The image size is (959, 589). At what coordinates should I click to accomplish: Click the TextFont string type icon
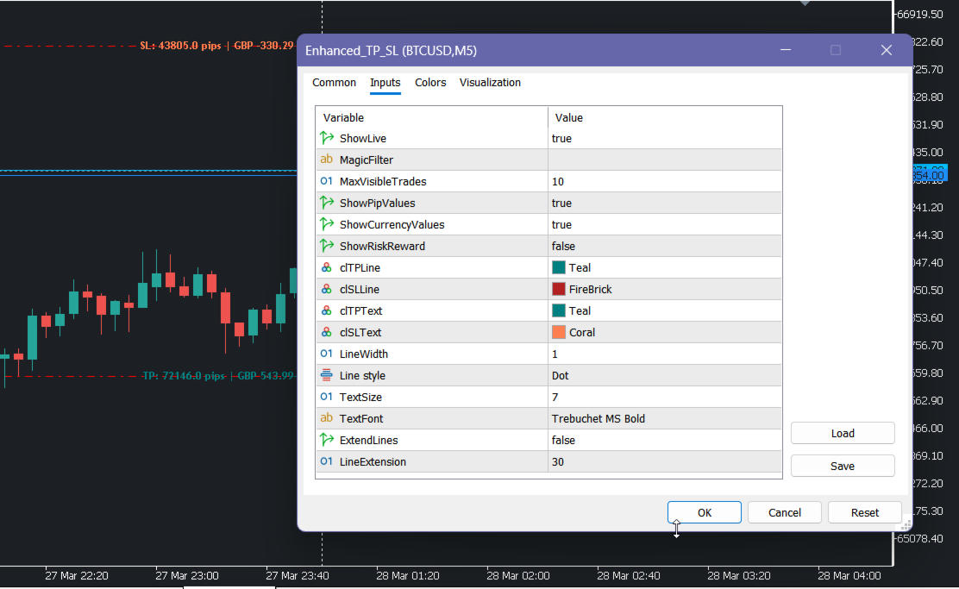[327, 418]
